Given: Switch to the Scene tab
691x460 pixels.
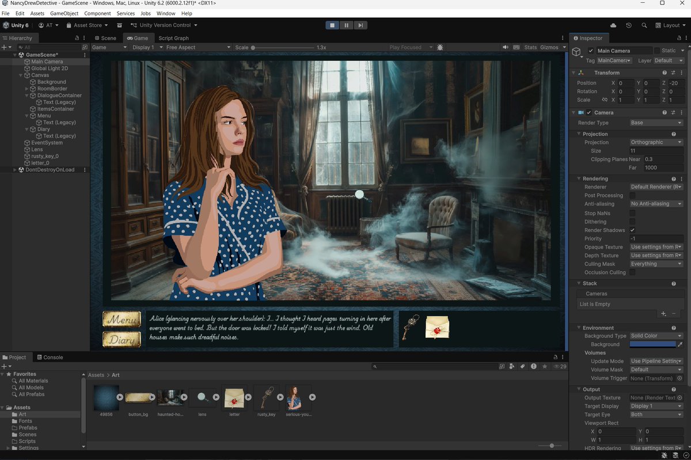Looking at the screenshot, I should click(106, 37).
